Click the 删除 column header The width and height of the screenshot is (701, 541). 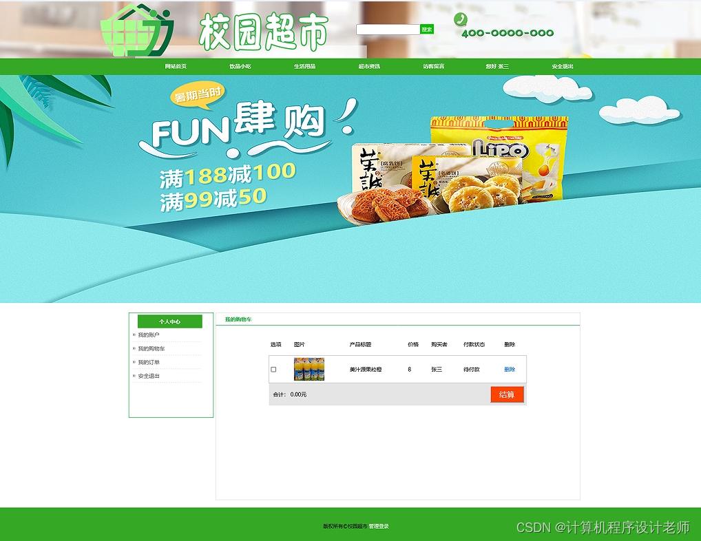click(510, 344)
